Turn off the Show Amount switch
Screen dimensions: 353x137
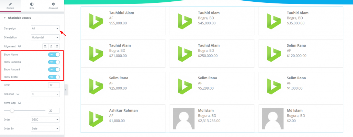[x=54, y=69]
